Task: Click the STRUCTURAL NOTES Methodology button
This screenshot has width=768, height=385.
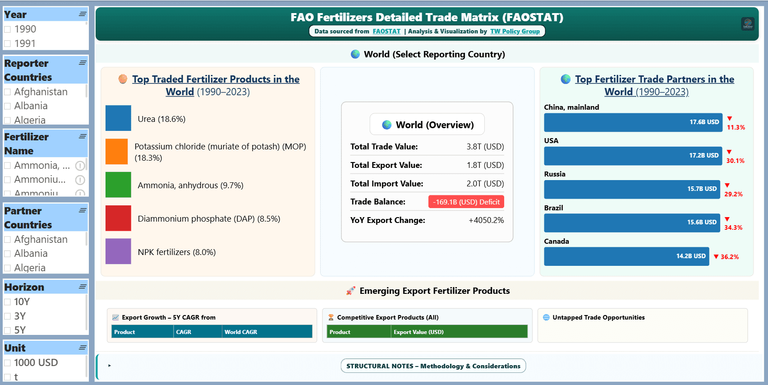Action: pyautogui.click(x=433, y=366)
